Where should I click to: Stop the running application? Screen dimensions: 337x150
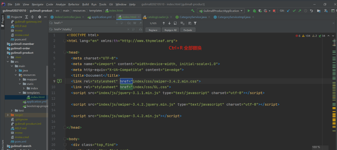(274, 11)
